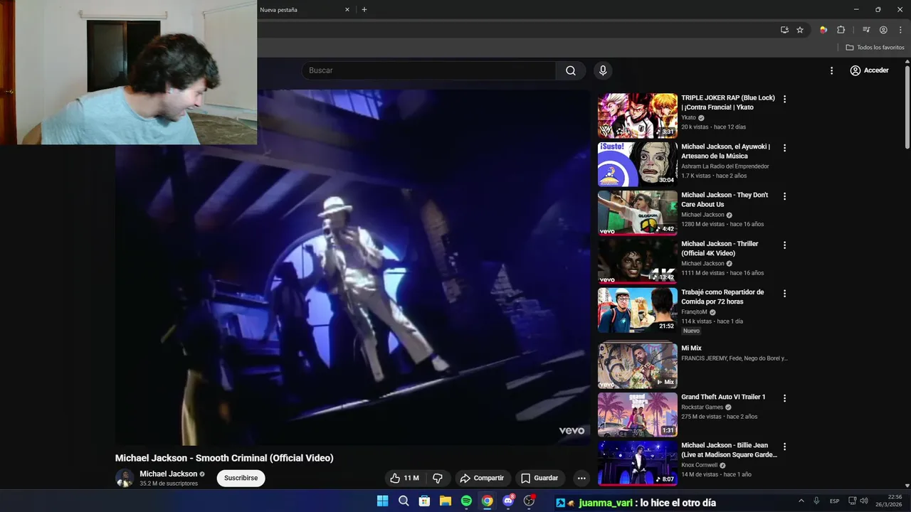The width and height of the screenshot is (911, 512).
Task: Click the page vertical scrollbar
Action: click(x=907, y=107)
